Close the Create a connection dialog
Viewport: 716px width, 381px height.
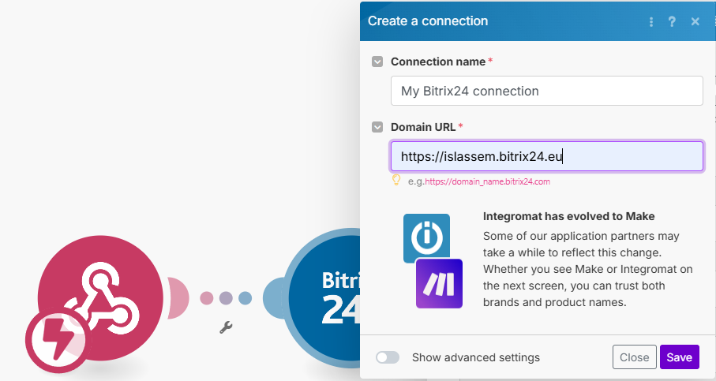[x=695, y=21]
